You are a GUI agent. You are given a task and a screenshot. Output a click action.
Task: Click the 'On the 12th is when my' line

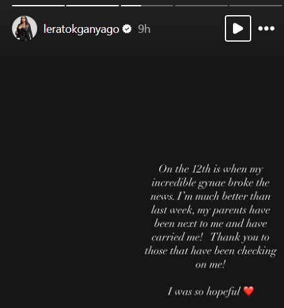(210, 169)
